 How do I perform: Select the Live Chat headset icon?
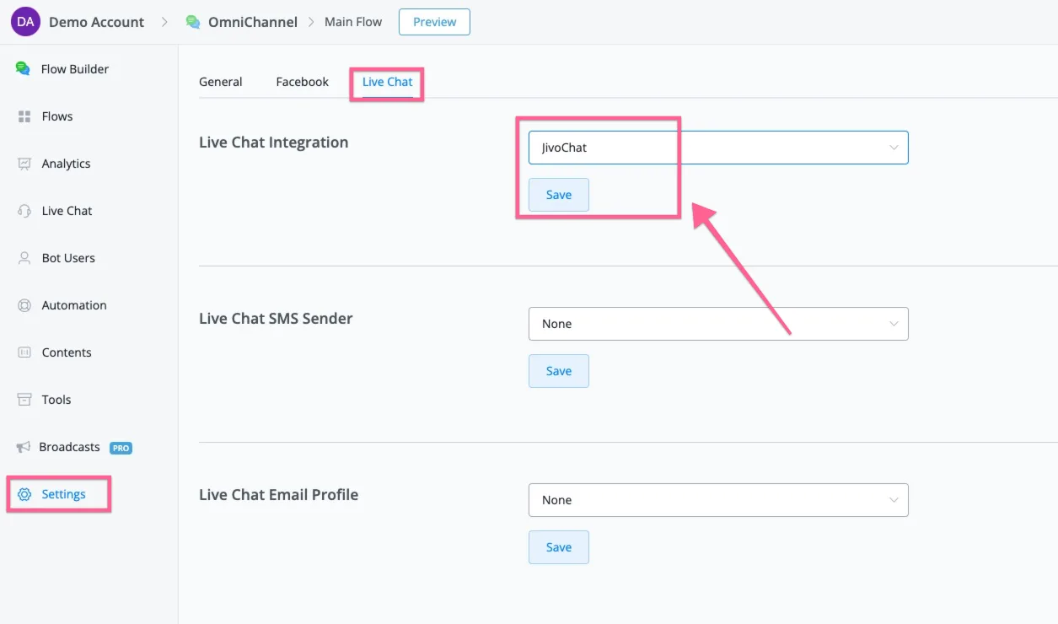point(24,211)
